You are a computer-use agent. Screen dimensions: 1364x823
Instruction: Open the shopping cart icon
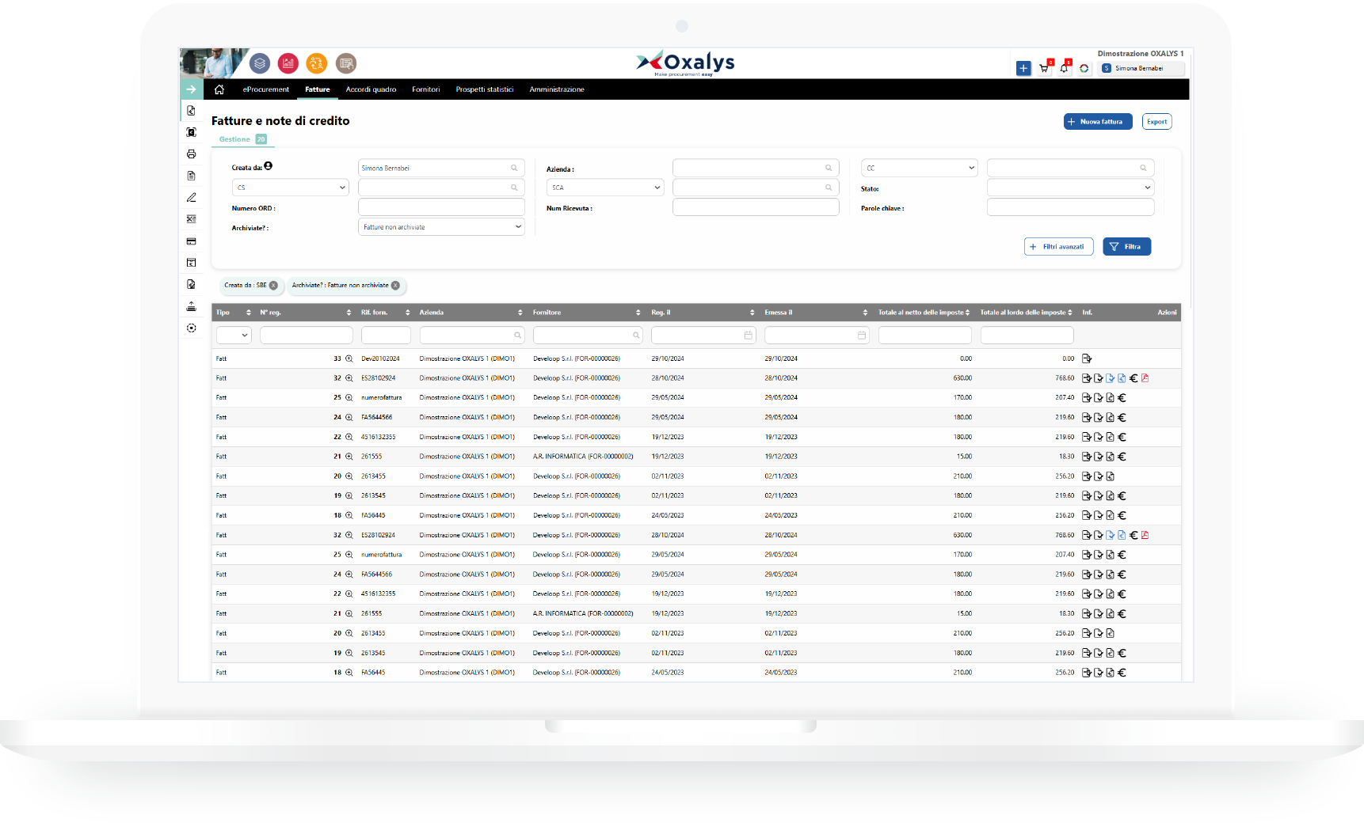(x=1044, y=68)
